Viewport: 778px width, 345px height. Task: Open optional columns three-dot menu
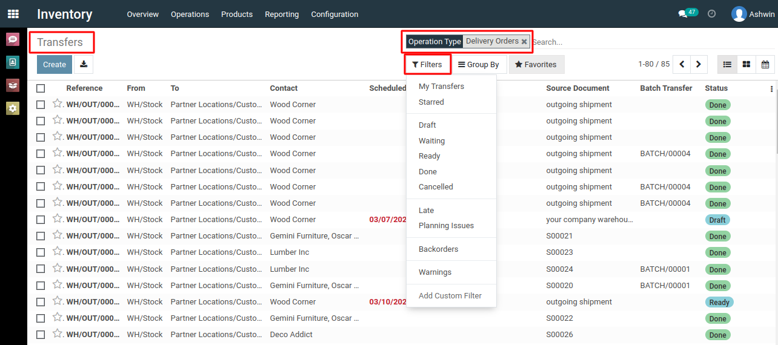coord(771,89)
